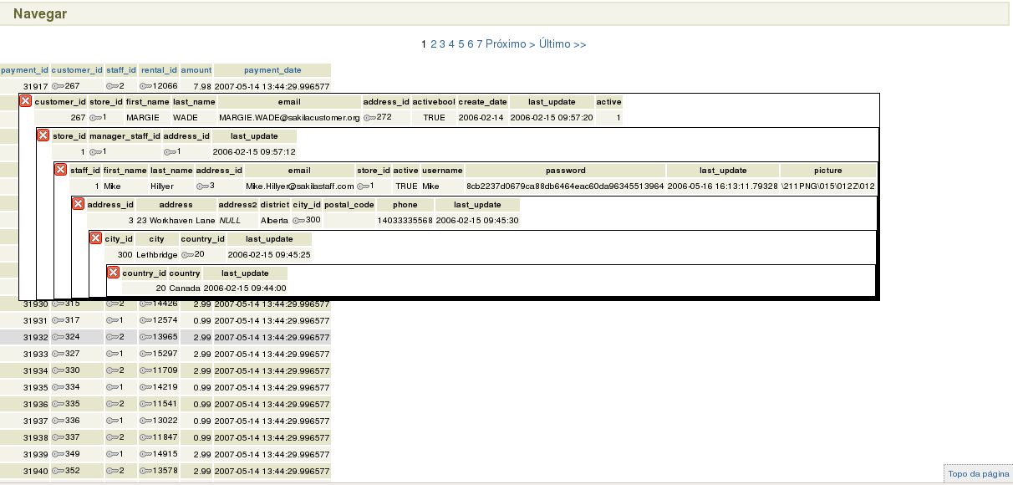Screen dimensions: 1013x485
Task: Go to page 2
Action: [434, 44]
